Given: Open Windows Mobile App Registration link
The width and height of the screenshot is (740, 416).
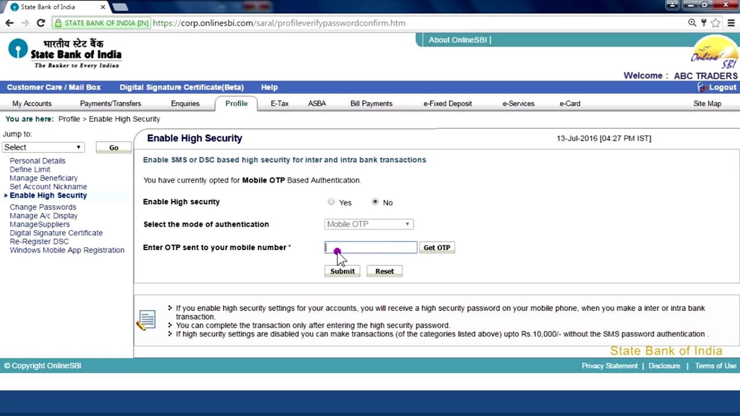Looking at the screenshot, I should click(x=67, y=250).
